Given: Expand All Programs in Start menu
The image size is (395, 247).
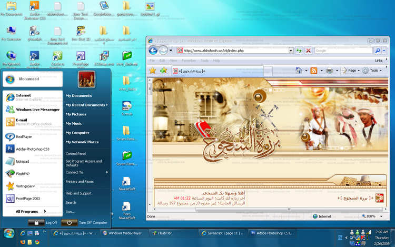Looking at the screenshot, I should coord(31,211).
